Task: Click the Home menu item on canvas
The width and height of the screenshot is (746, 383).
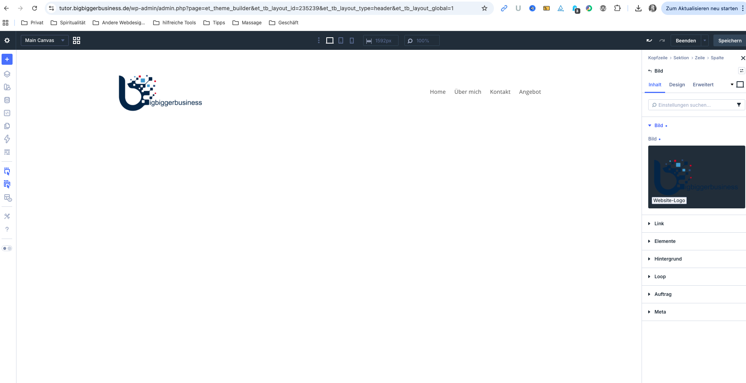Action: pyautogui.click(x=438, y=92)
